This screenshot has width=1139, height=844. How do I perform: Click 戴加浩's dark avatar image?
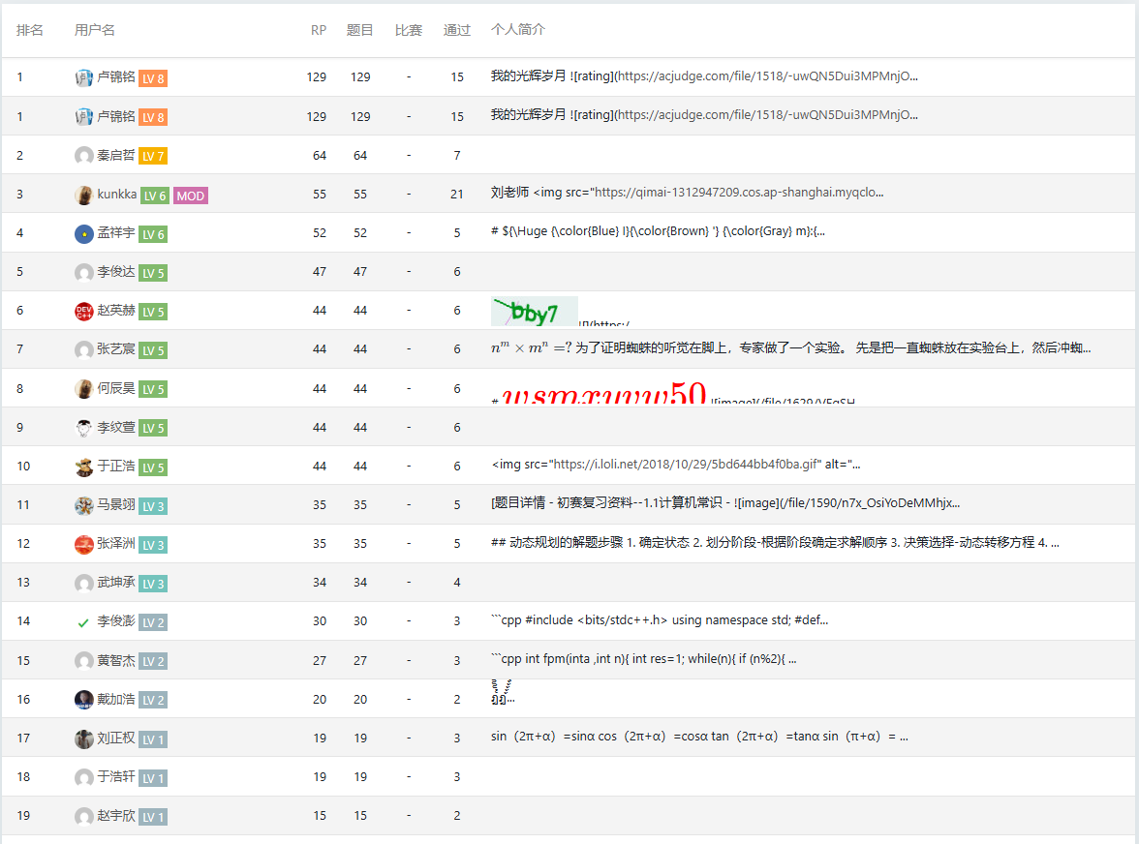coord(84,699)
